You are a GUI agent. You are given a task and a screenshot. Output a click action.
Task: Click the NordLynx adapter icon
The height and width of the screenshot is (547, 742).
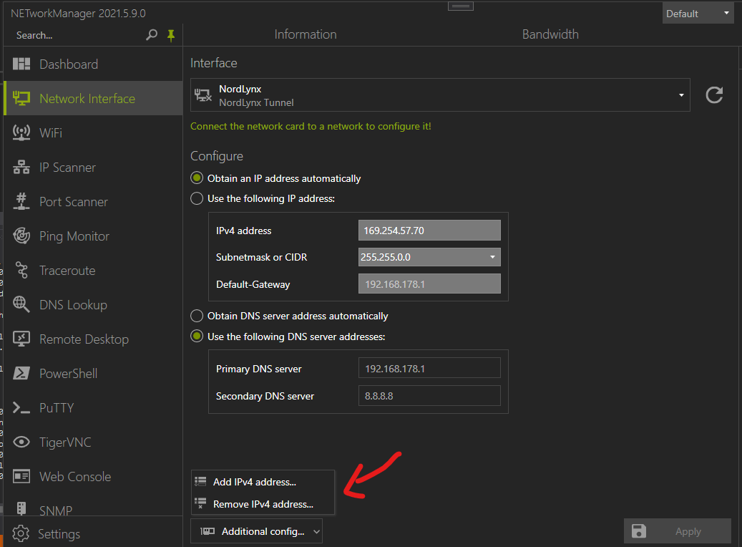tap(203, 95)
